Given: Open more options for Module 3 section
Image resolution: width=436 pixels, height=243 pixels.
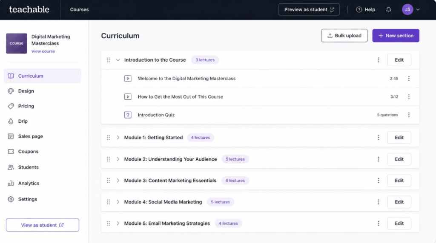Looking at the screenshot, I should tap(379, 181).
